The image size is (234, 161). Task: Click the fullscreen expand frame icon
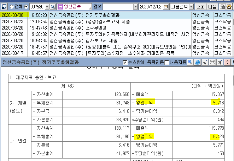coord(212,62)
